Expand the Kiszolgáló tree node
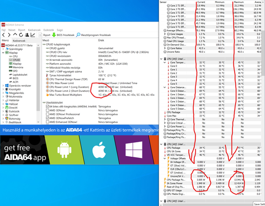Screen dimensions: 265x206 [x=3, y=89]
